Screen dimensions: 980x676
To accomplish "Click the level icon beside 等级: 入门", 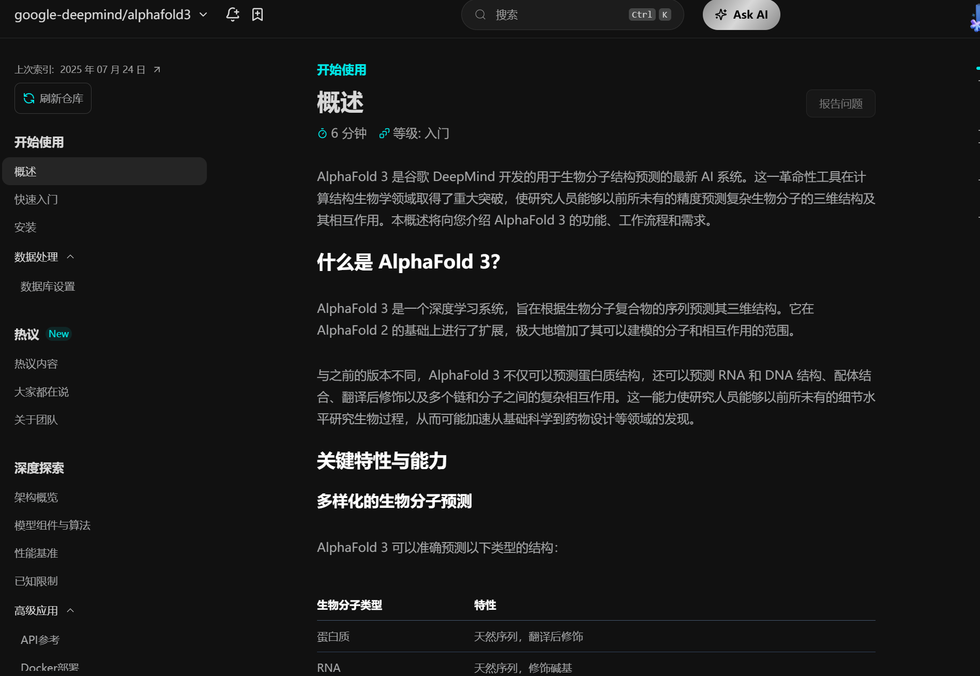I will [x=384, y=133].
